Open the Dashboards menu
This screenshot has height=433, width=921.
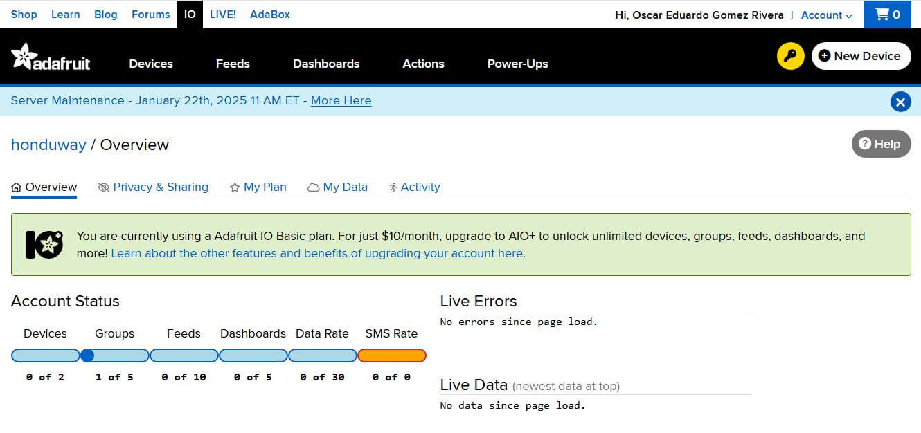[x=326, y=64]
